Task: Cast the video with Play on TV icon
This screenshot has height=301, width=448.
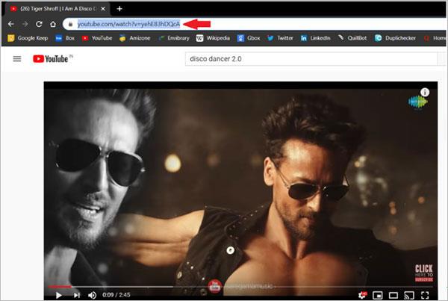Action: tap(409, 295)
